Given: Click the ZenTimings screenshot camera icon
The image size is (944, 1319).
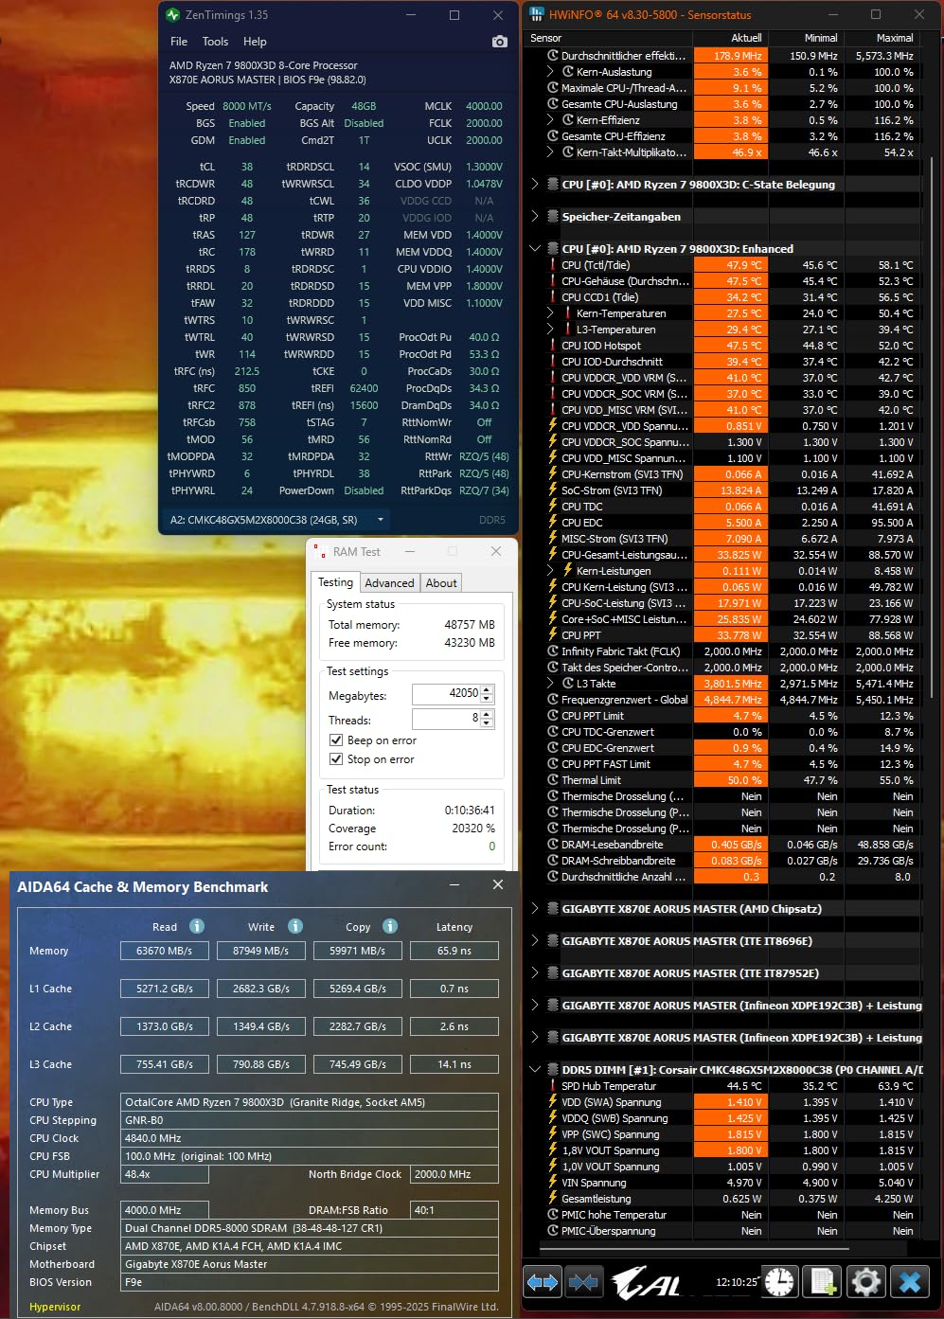Looking at the screenshot, I should point(500,42).
